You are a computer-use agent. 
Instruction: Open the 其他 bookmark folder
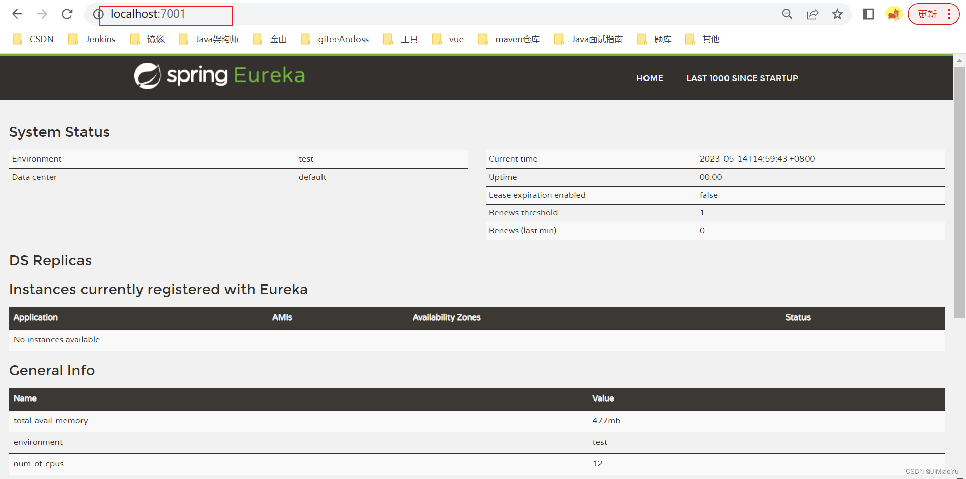tap(702, 39)
